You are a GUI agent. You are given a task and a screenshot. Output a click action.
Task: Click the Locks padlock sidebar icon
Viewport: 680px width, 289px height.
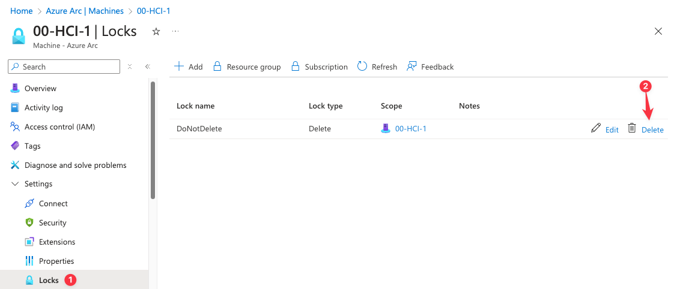(x=29, y=281)
